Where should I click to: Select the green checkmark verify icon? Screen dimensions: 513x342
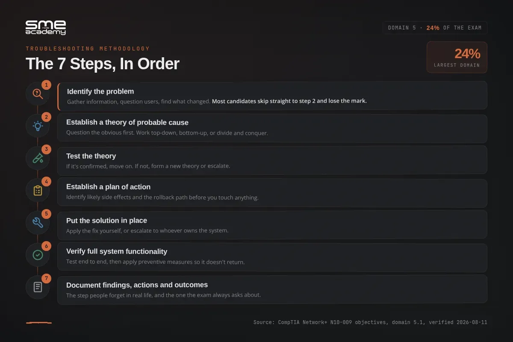point(38,255)
